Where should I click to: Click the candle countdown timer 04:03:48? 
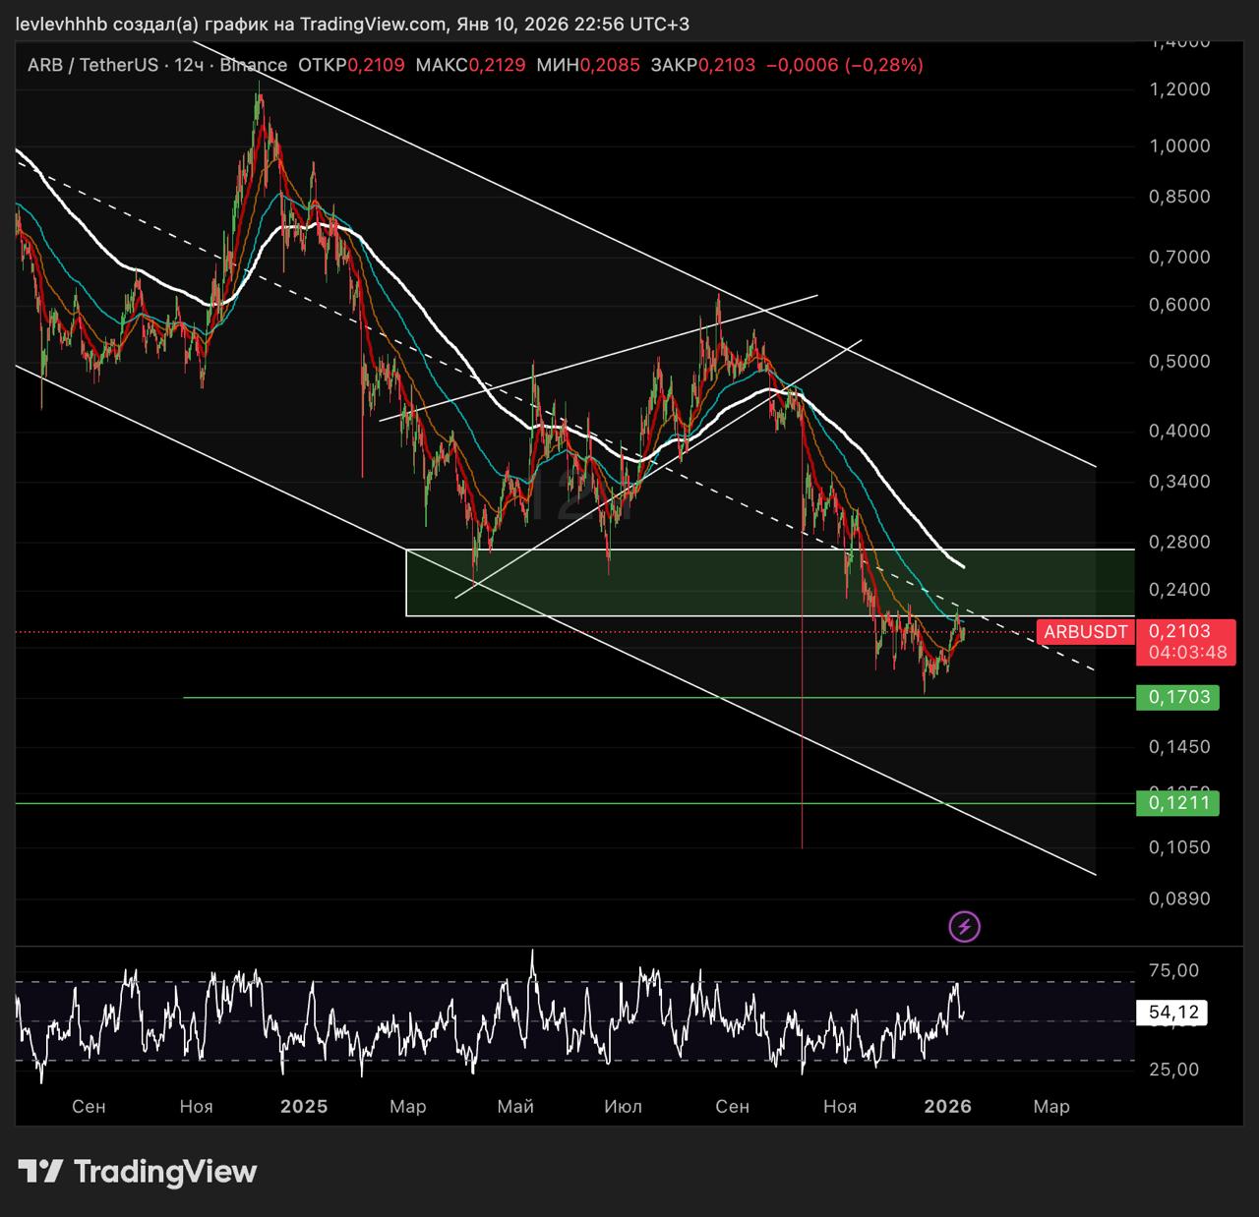click(1187, 652)
